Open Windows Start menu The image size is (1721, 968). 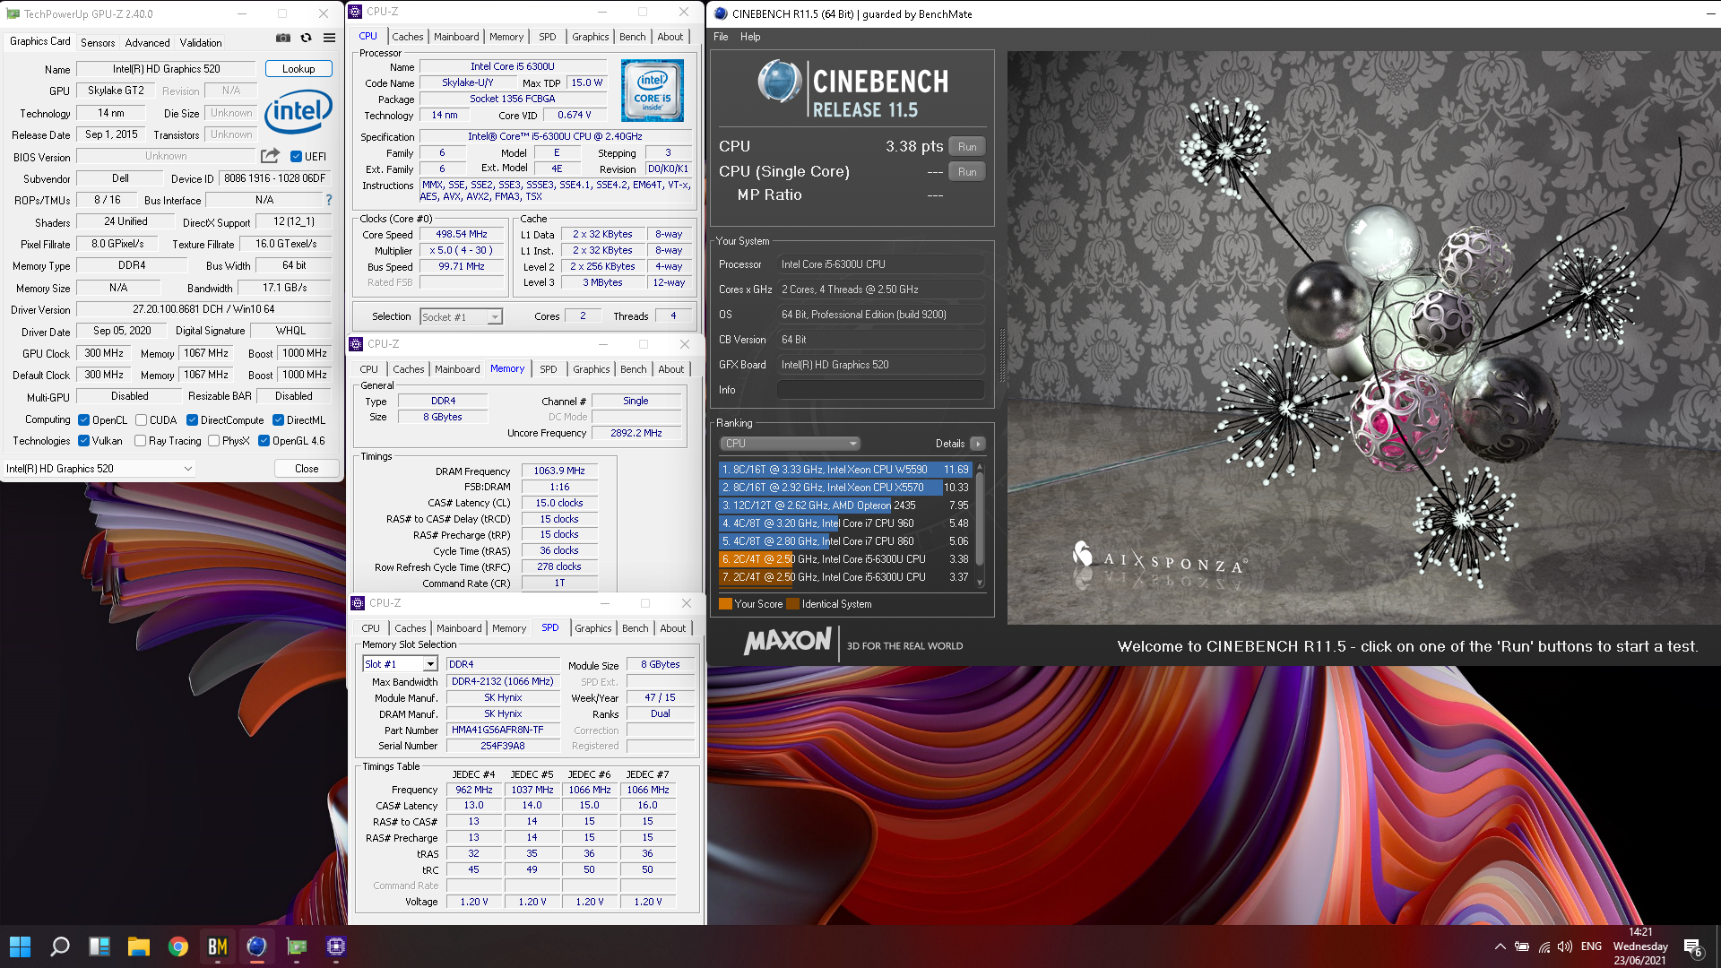pyautogui.click(x=20, y=946)
